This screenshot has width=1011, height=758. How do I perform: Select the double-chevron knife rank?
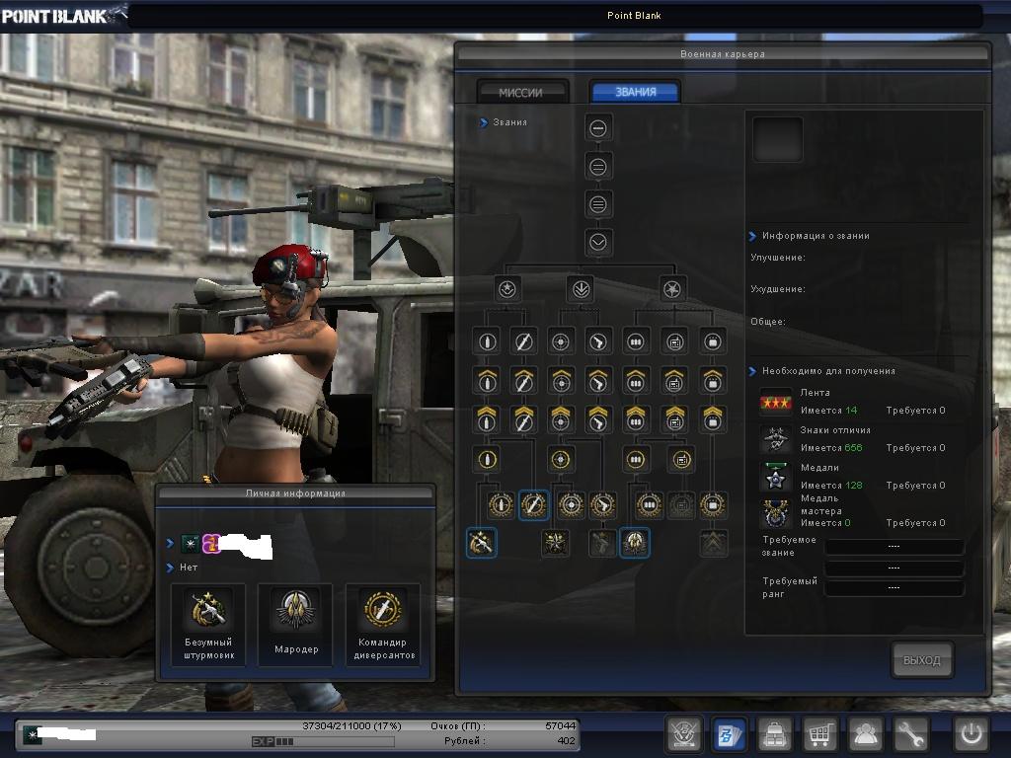click(523, 418)
